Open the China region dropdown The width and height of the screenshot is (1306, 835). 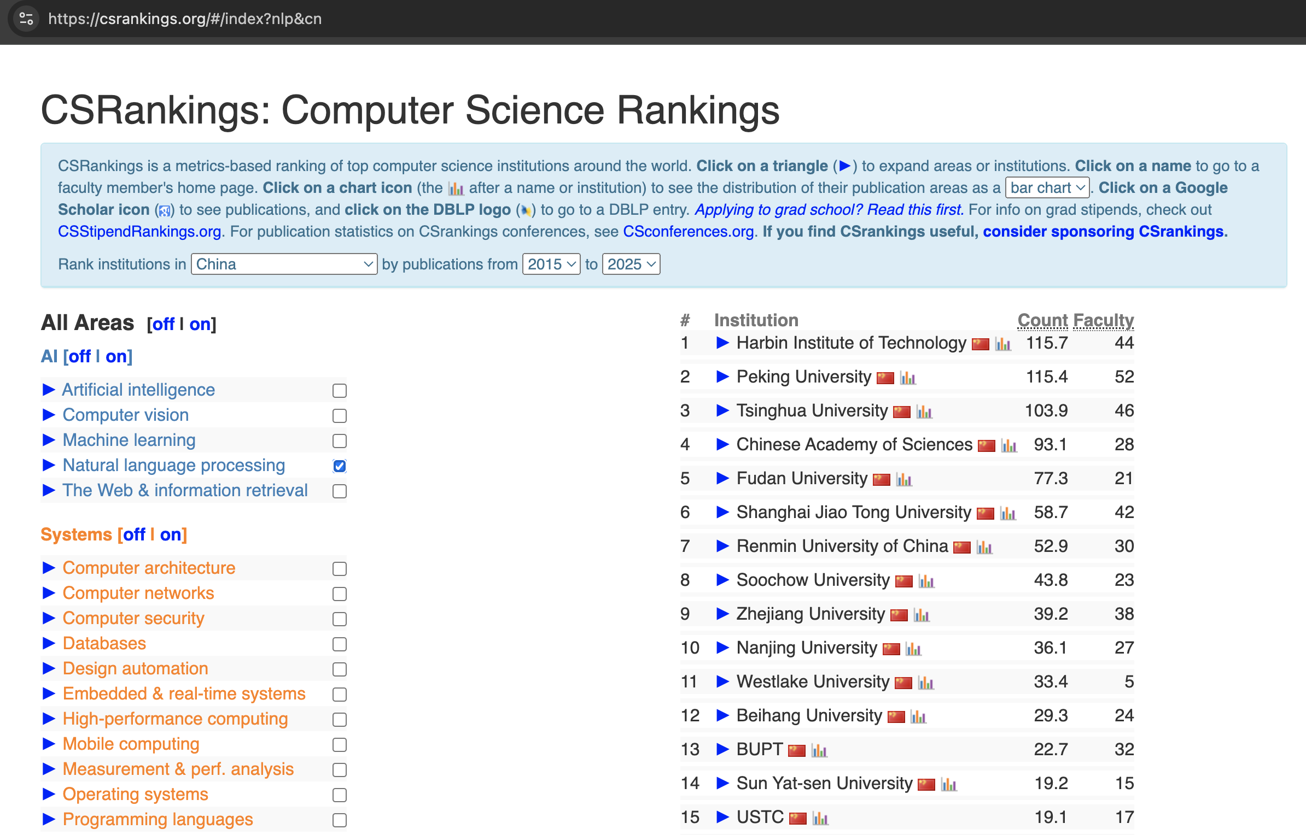pyautogui.click(x=284, y=264)
